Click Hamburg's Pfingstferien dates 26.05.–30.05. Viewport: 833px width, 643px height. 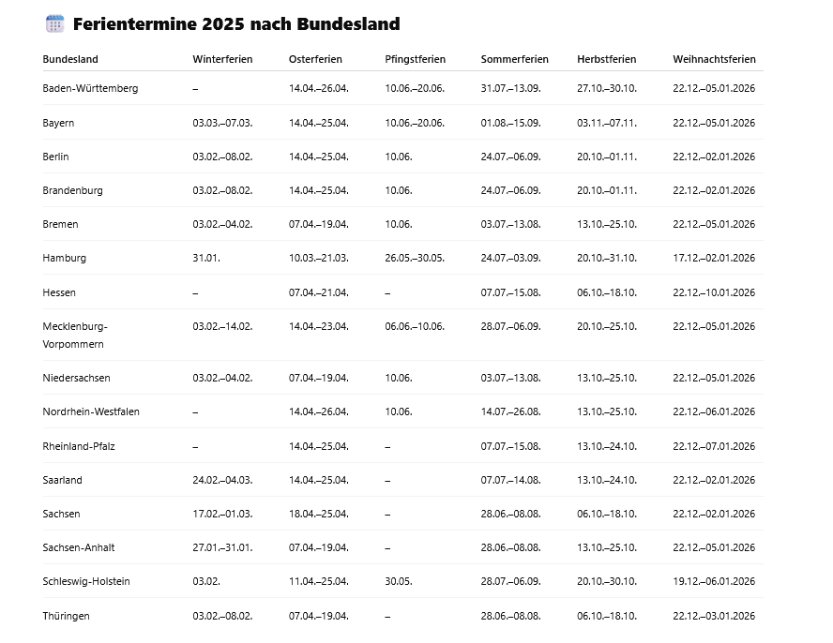point(415,258)
